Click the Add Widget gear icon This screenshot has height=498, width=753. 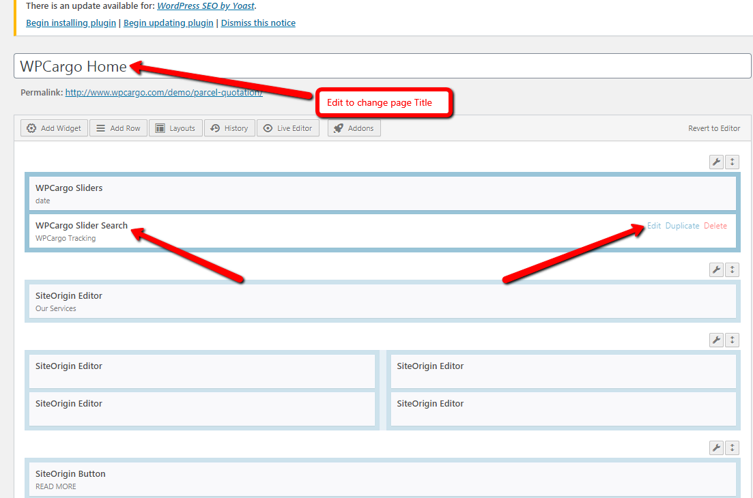coord(31,128)
